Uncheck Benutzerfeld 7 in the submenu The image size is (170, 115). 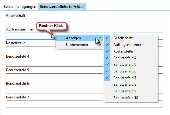(130, 78)
